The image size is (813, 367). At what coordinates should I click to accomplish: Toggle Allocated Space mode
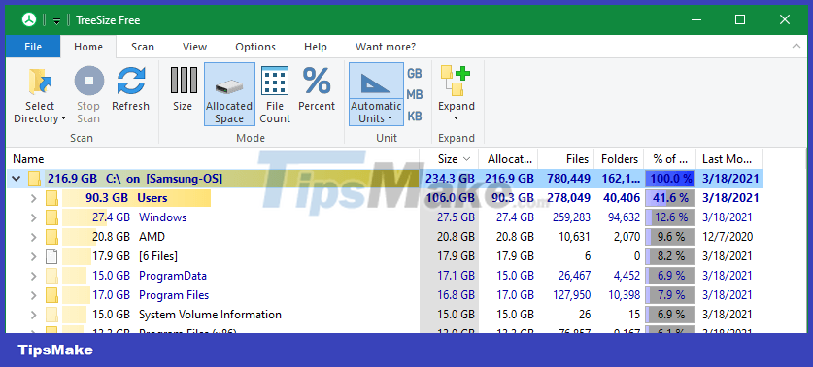229,94
